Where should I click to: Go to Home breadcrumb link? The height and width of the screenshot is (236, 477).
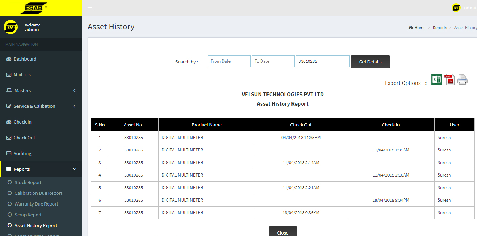(x=420, y=28)
